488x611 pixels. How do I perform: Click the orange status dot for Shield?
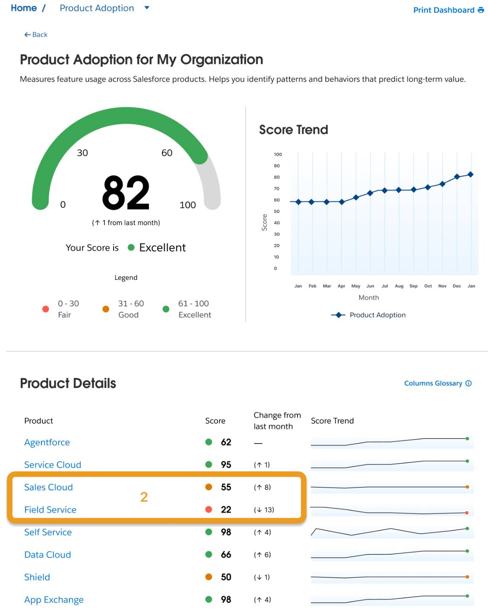[209, 577]
